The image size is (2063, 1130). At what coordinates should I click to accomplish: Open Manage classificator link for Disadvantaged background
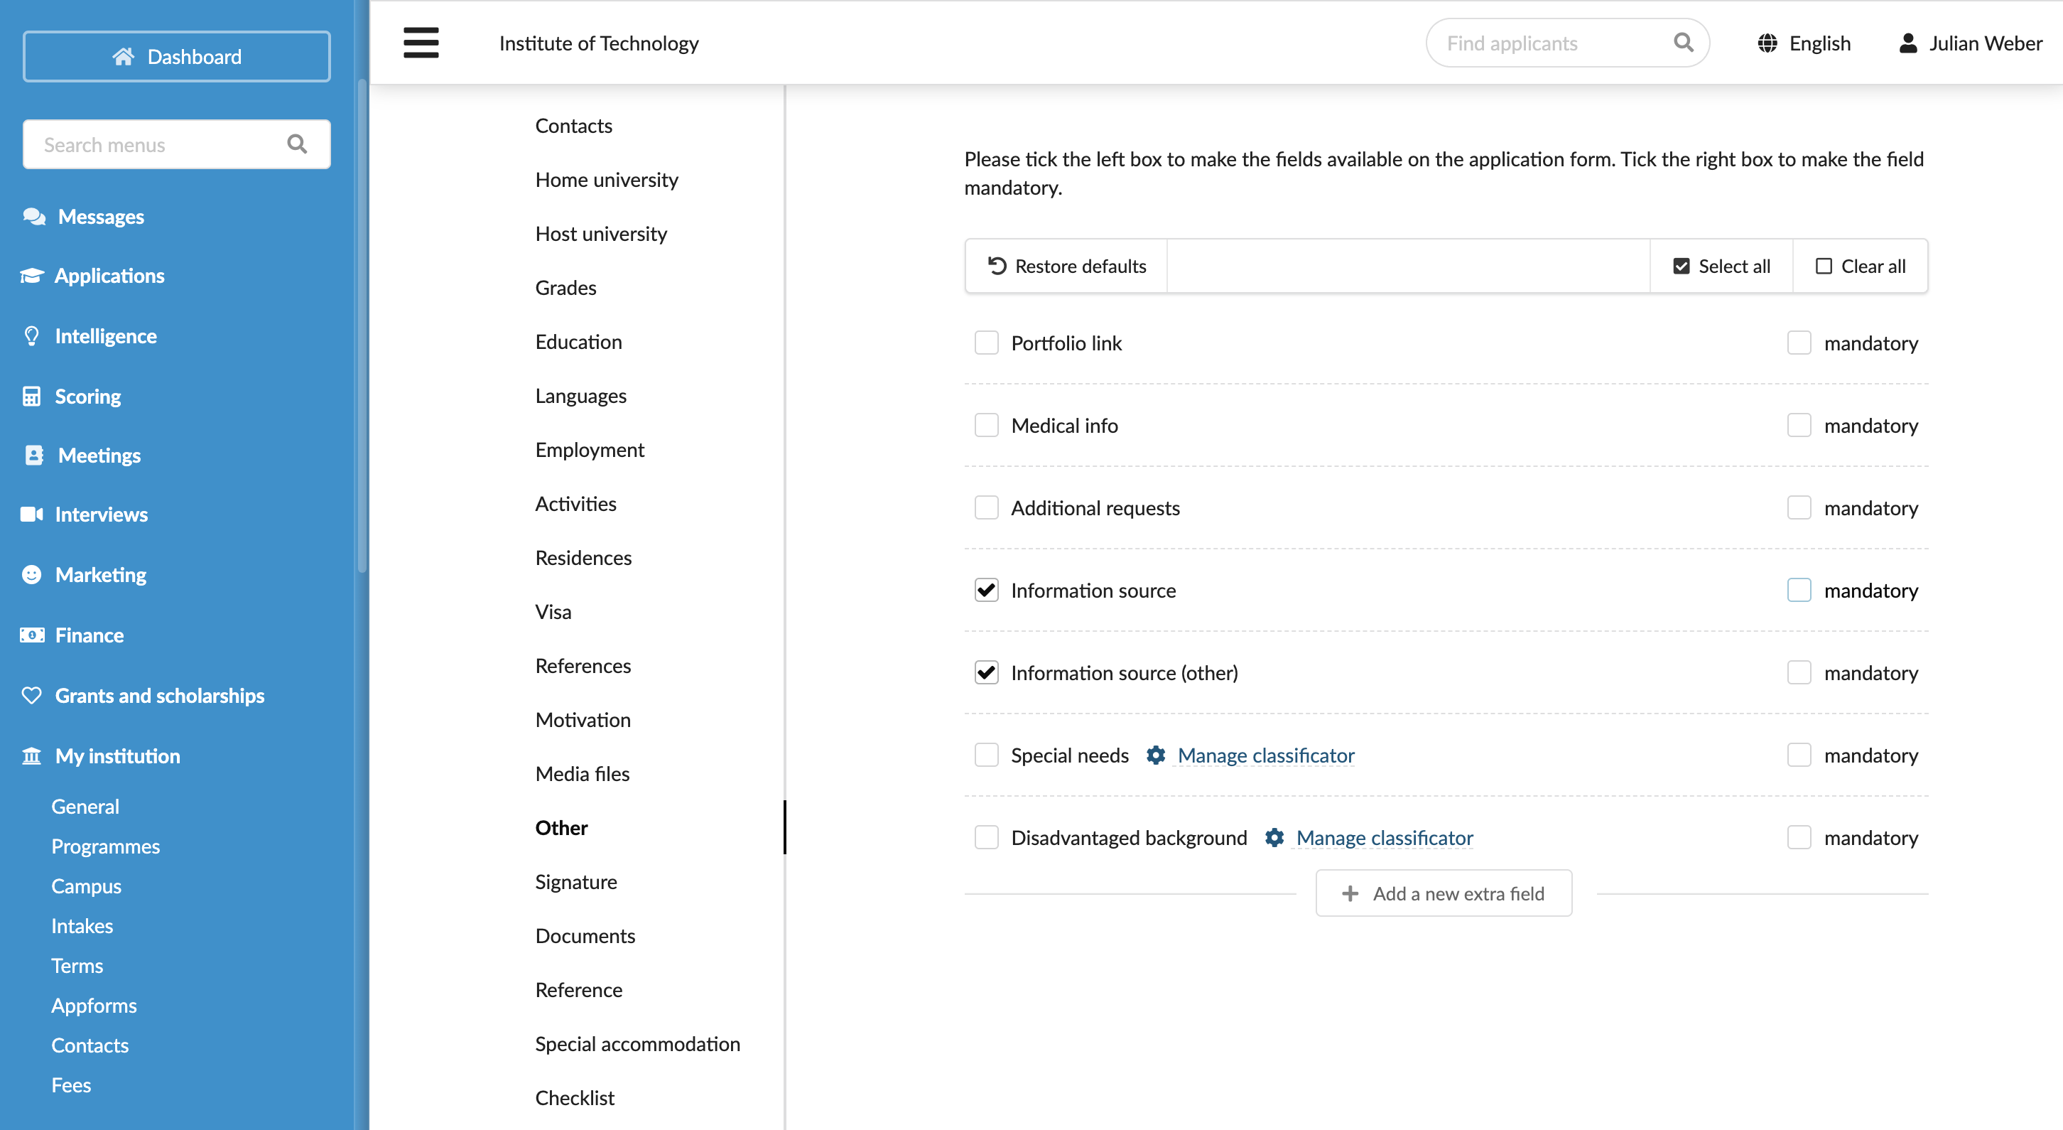[1385, 837]
